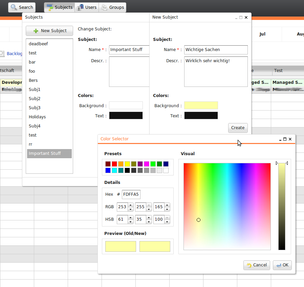Increment the red RGB value with its up arrow
304x287 pixels.
131,205
